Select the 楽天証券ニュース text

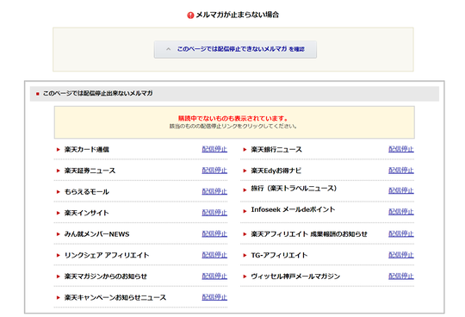90,171
